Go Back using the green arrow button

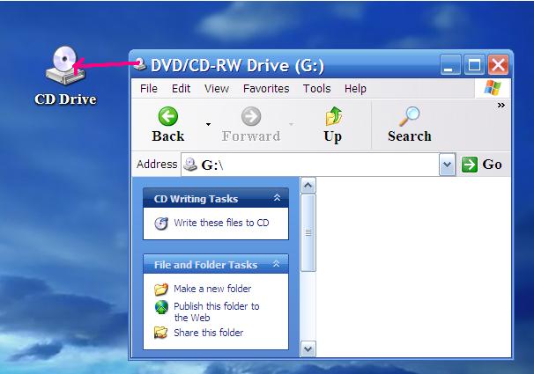tap(168, 124)
